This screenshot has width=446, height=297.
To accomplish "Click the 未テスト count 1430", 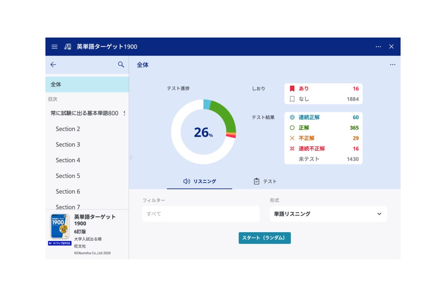I will click(x=353, y=159).
